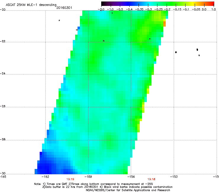Click the -3.0 colorbar label

coord(101,9)
